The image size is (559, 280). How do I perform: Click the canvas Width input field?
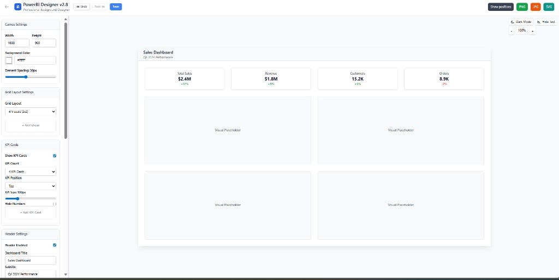click(x=17, y=42)
